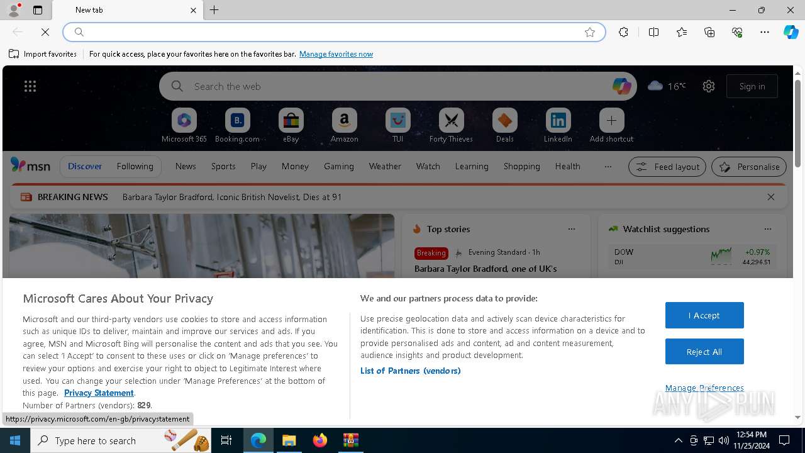805x453 pixels.
Task: Stop page loading with X button
Action: pyautogui.click(x=45, y=32)
